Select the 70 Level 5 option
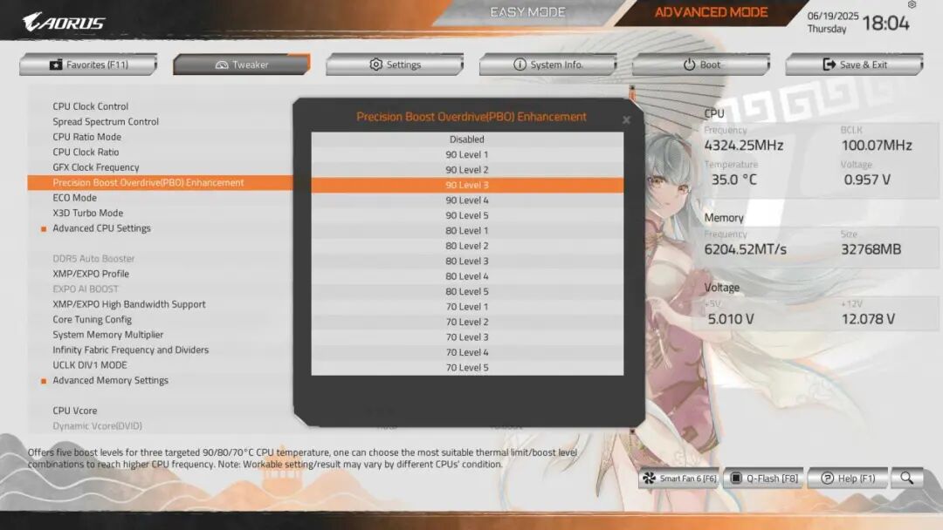The image size is (943, 530). (467, 367)
